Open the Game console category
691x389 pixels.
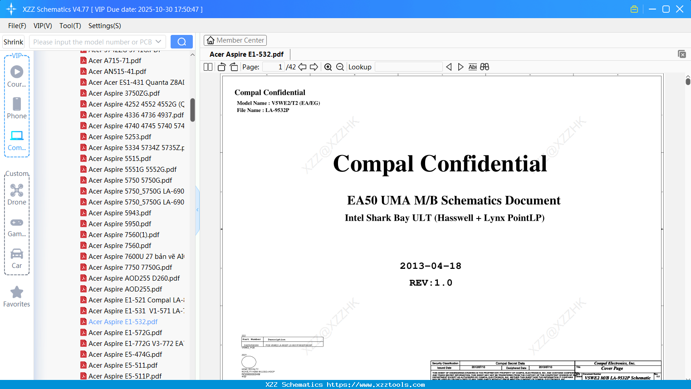pos(17,228)
